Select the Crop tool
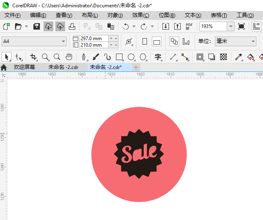263x220 pixels. pos(33,57)
